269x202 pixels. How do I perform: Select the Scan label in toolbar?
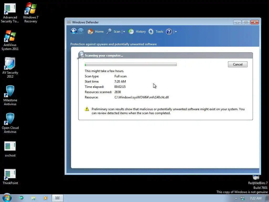[117, 32]
